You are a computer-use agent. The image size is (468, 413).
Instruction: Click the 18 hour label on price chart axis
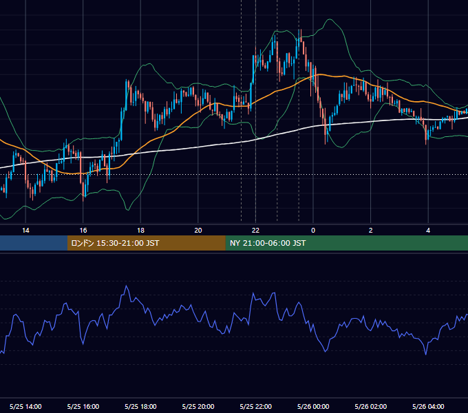(140, 231)
